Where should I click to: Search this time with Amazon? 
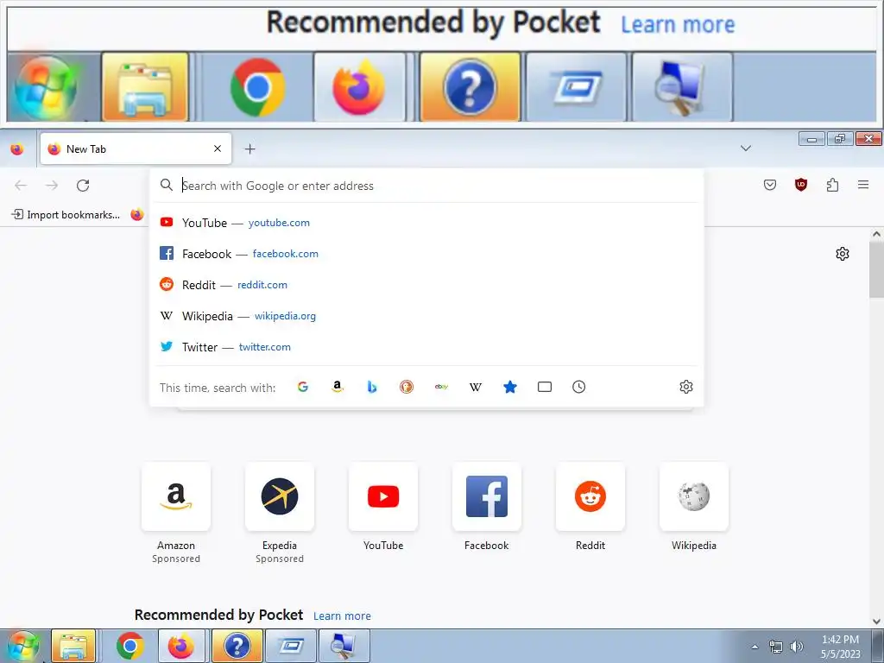click(338, 387)
